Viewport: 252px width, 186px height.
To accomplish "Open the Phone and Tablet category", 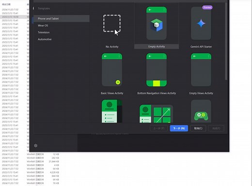I will (62, 18).
